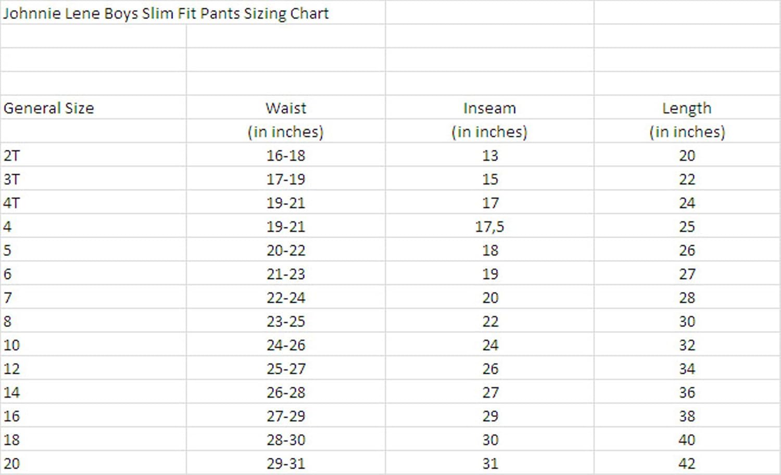Select length value 38 for size 16
This screenshot has height=475, width=781.
(686, 416)
